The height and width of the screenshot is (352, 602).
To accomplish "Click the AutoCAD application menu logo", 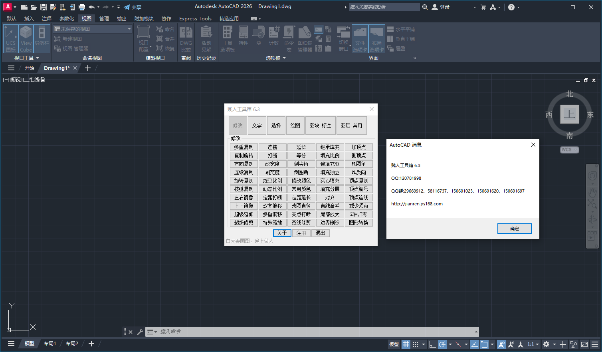I will tap(7, 7).
